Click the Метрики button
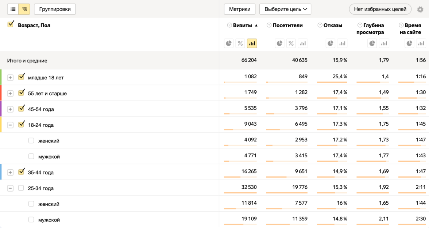 [x=240, y=9]
